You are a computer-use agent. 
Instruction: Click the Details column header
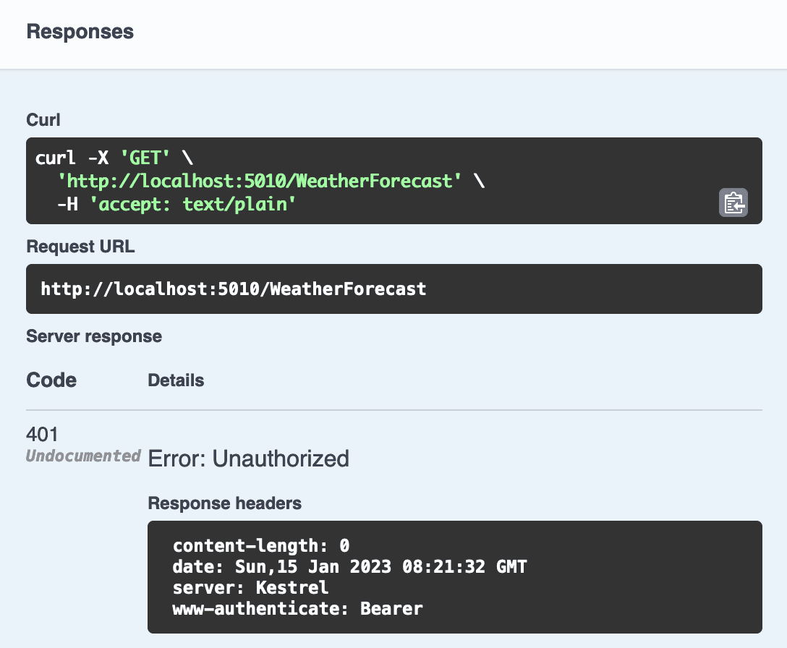[176, 380]
